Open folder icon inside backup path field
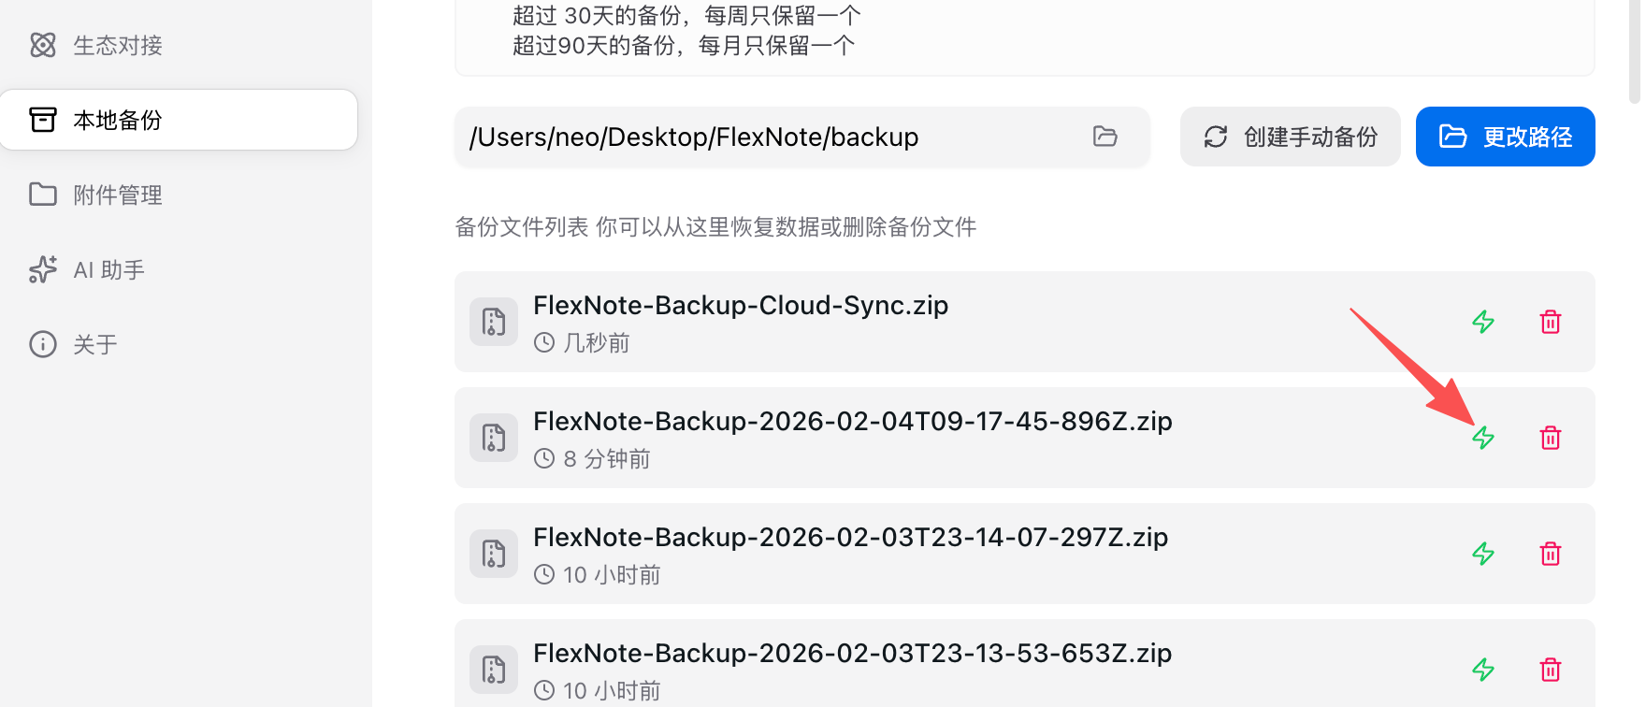 click(1105, 137)
